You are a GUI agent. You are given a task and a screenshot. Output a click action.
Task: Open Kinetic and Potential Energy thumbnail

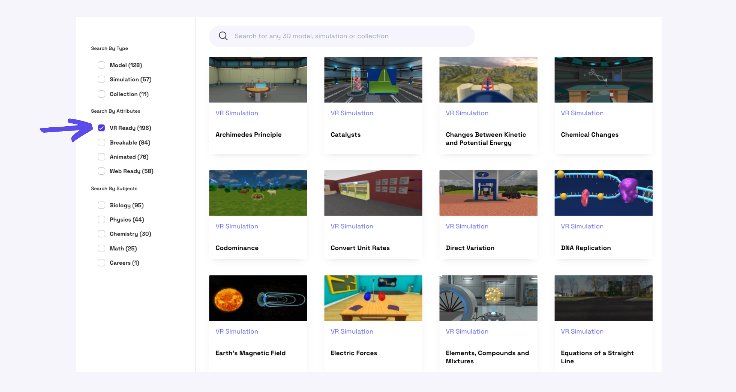488,80
